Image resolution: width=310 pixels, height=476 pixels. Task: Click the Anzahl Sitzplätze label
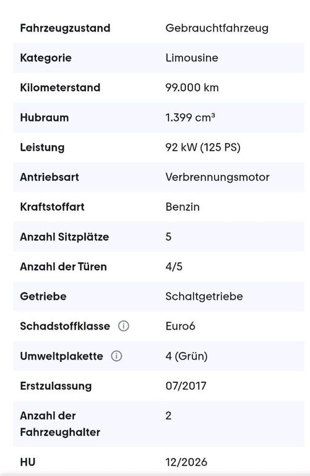click(64, 237)
